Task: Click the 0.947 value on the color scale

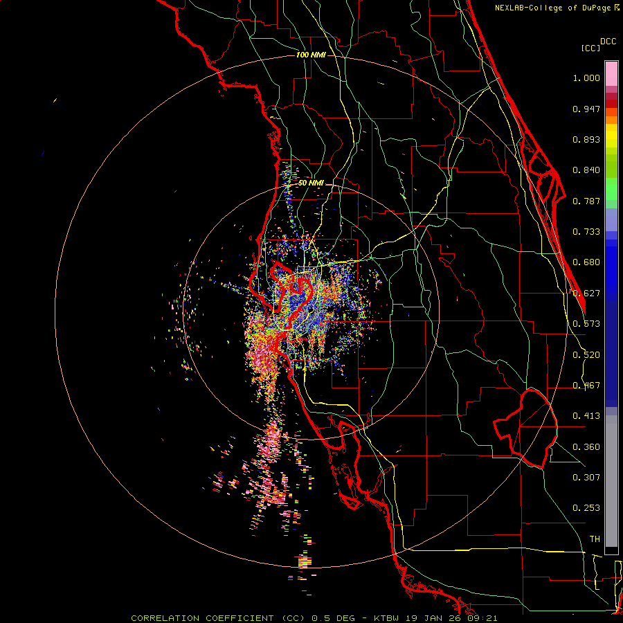Action: pos(586,109)
